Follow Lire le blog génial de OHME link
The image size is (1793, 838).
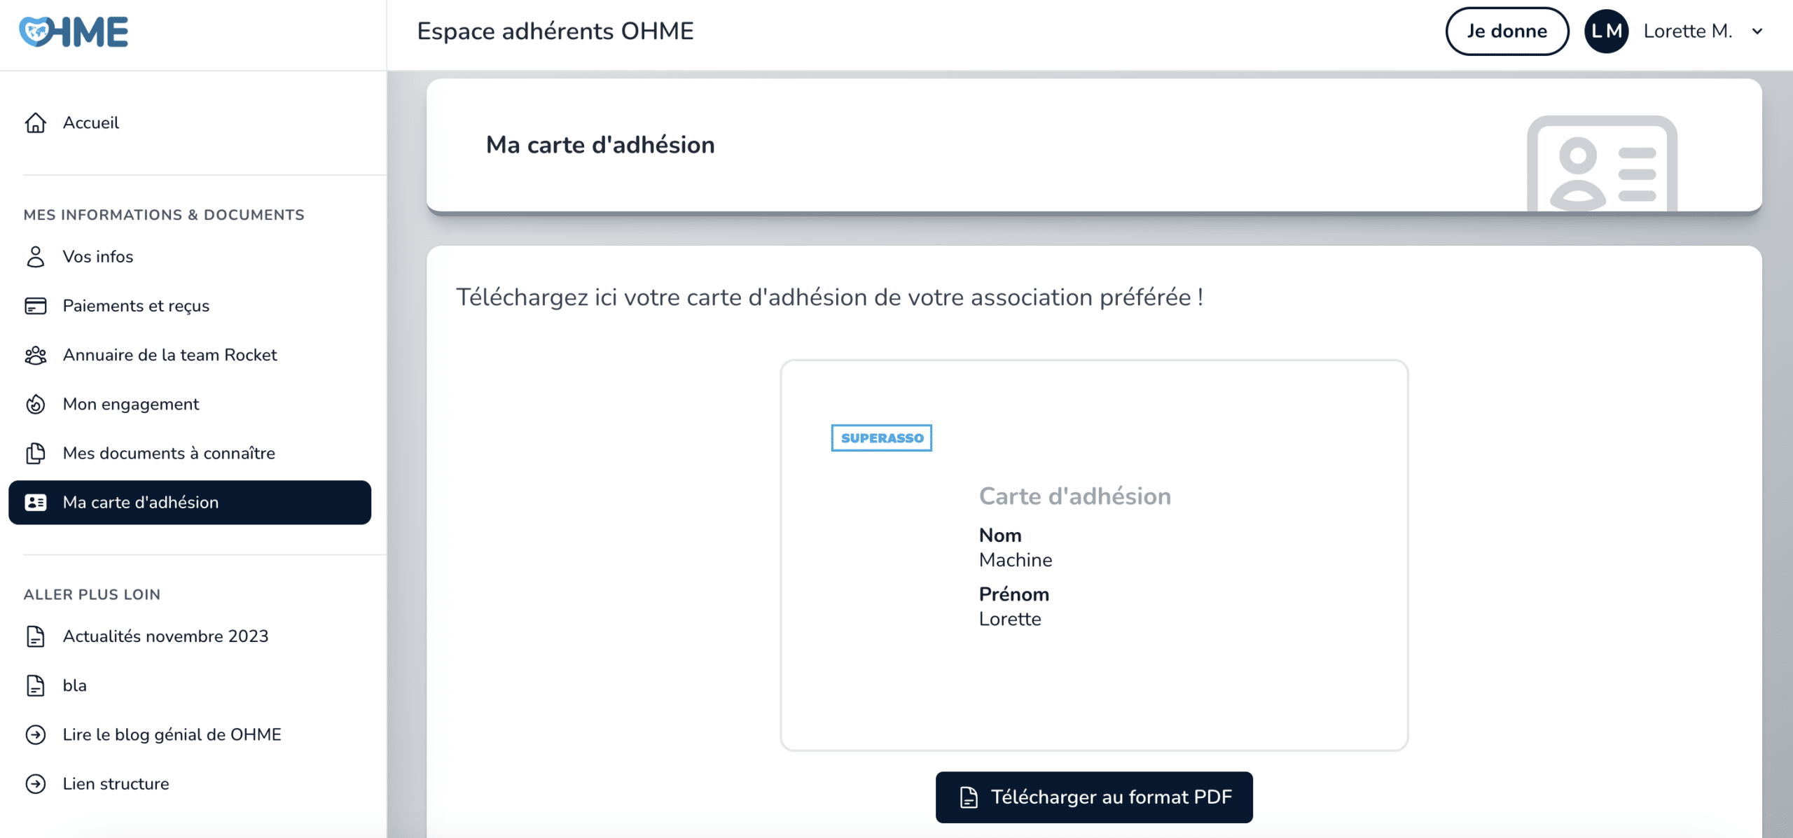(x=172, y=735)
